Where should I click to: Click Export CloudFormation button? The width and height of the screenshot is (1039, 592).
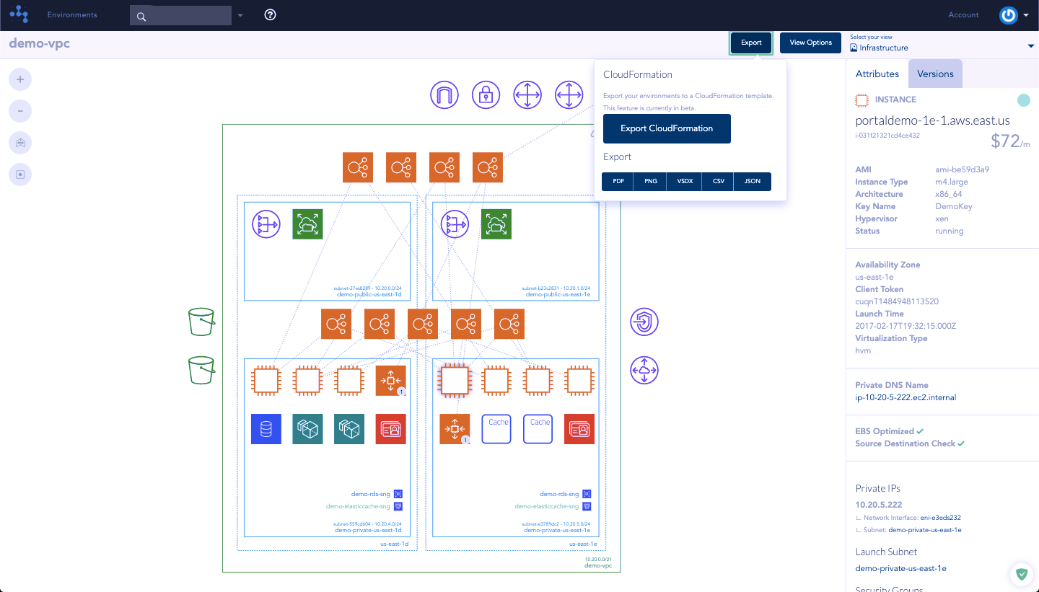tap(667, 128)
